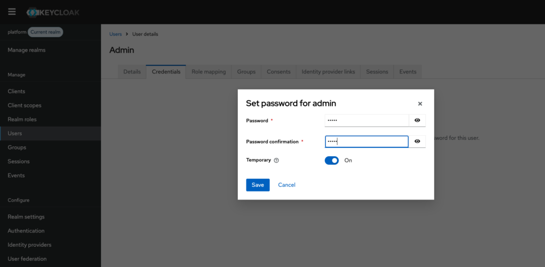The height and width of the screenshot is (267, 545).
Task: Open Realm settings from sidebar
Action: (26, 217)
